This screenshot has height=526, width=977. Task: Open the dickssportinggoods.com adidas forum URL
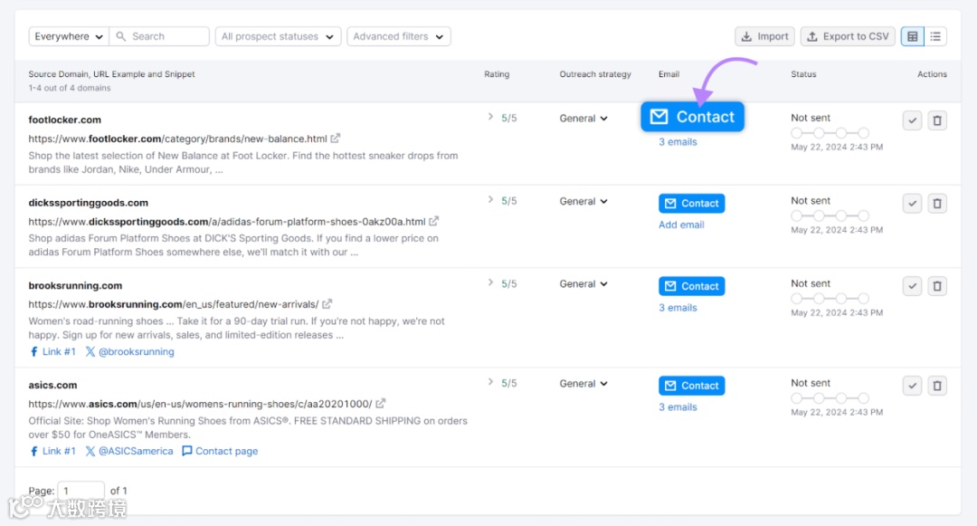[227, 221]
